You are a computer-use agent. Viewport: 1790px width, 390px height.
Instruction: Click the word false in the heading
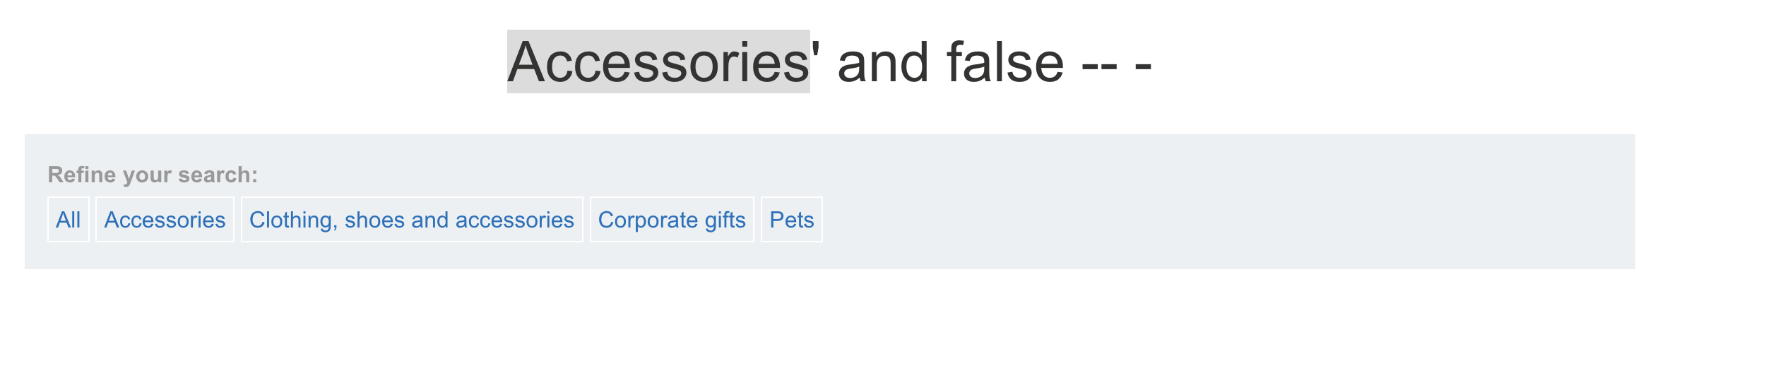pos(1004,62)
